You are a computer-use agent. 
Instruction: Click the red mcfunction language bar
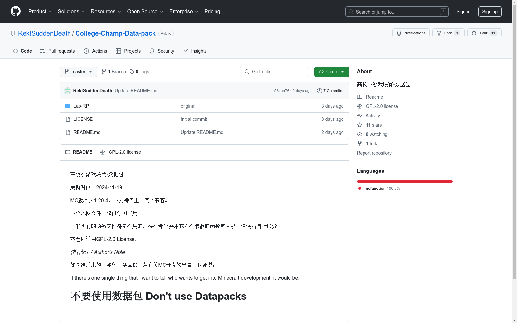click(405, 182)
